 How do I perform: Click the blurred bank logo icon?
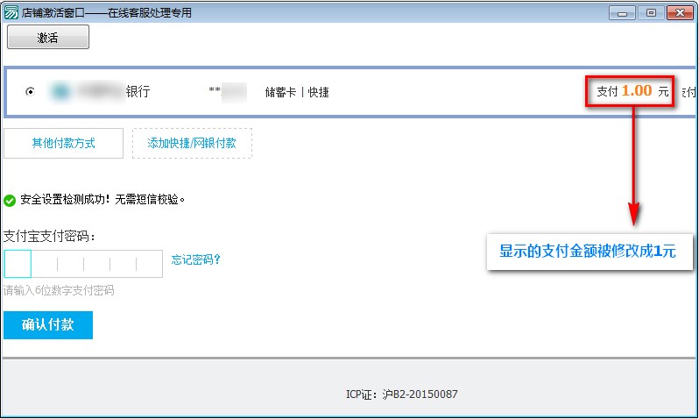60,91
